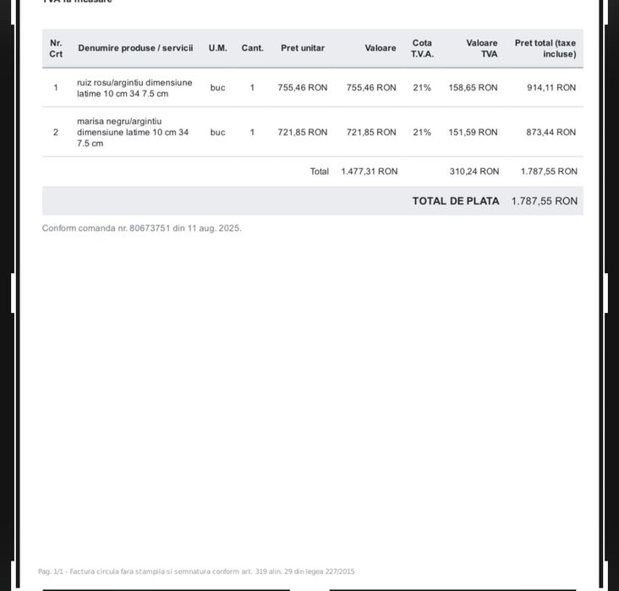Click the "Pret total (taxe incluse)" header
The image size is (619, 591).
pyautogui.click(x=545, y=48)
